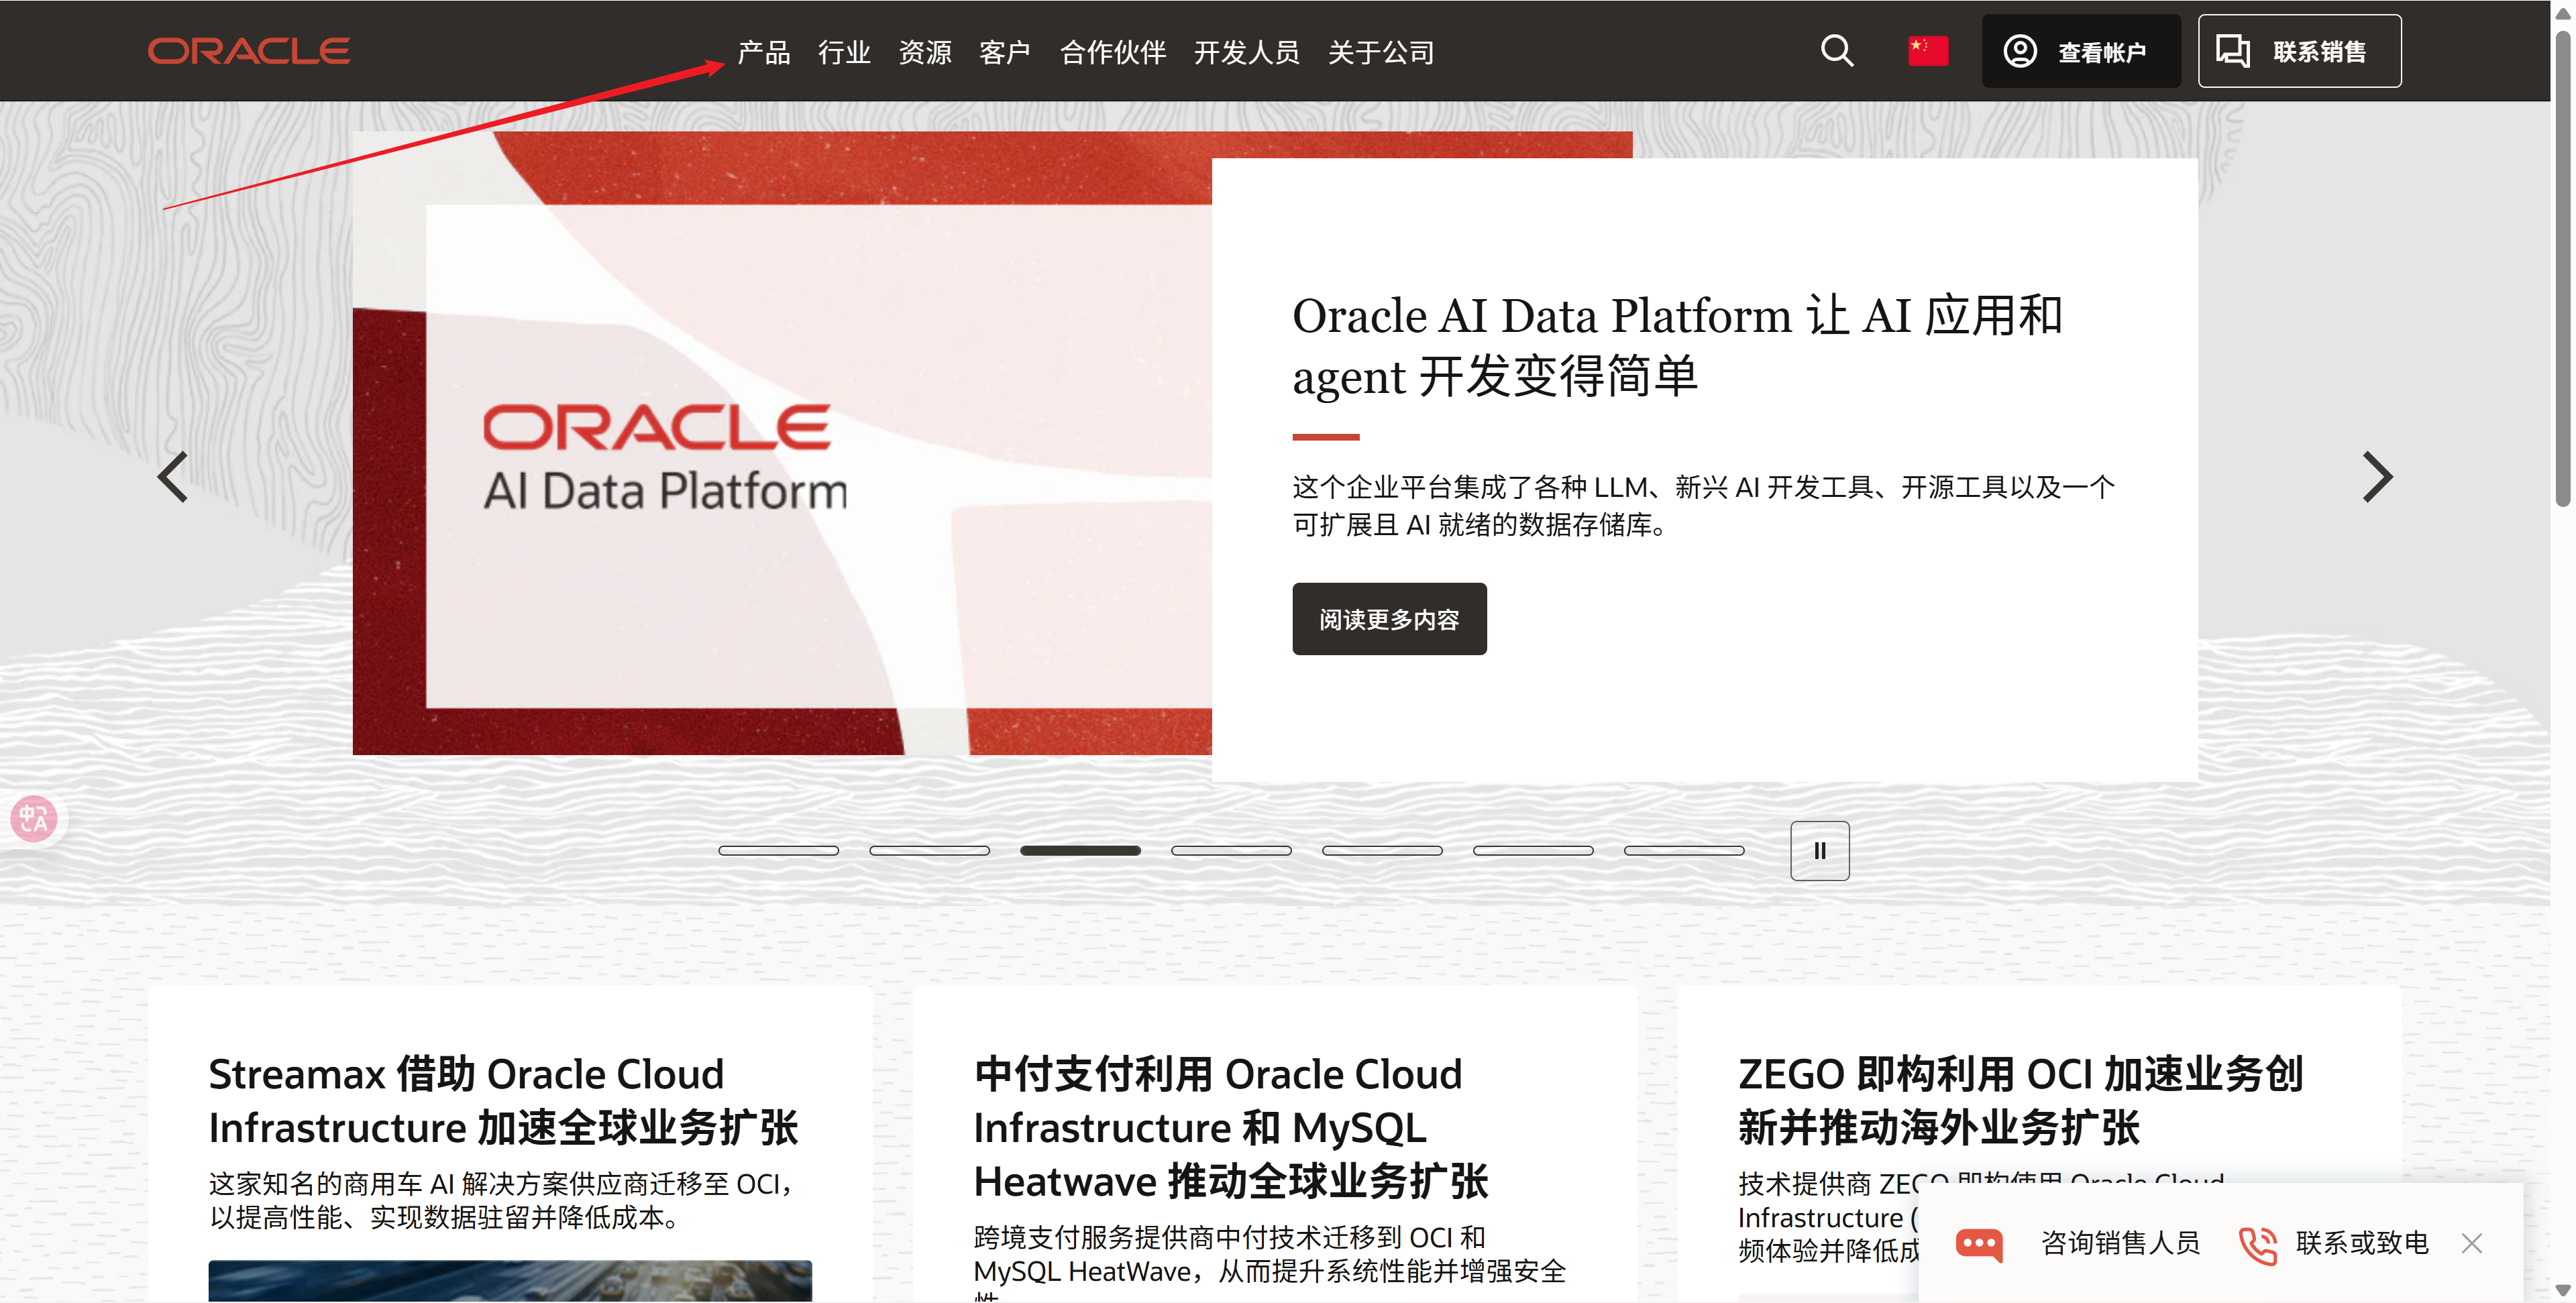Click the China flag country selector
Screen dimensions: 2576x1303
click(1928, 51)
